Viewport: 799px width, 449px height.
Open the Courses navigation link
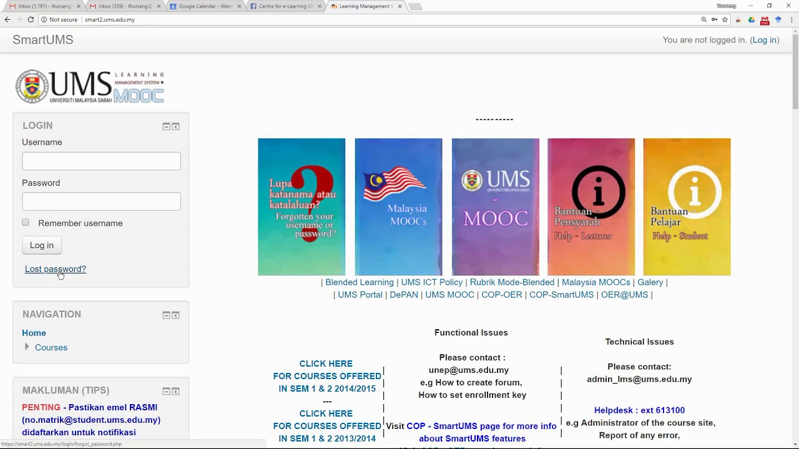coord(51,347)
